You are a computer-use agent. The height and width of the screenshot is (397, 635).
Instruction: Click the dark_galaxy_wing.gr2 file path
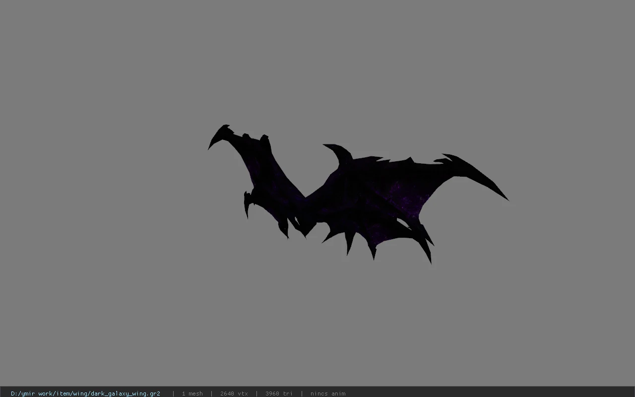point(85,394)
